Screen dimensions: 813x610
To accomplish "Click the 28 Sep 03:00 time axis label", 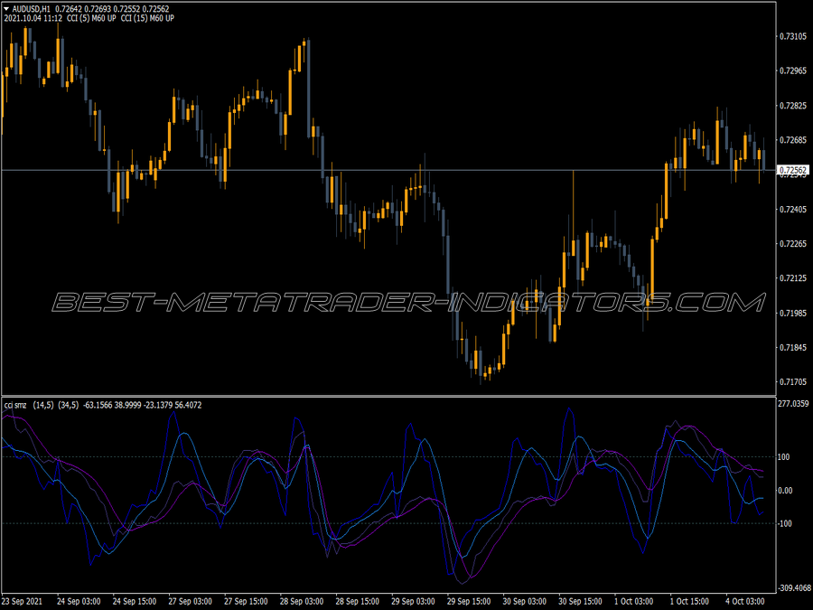I will [x=302, y=602].
